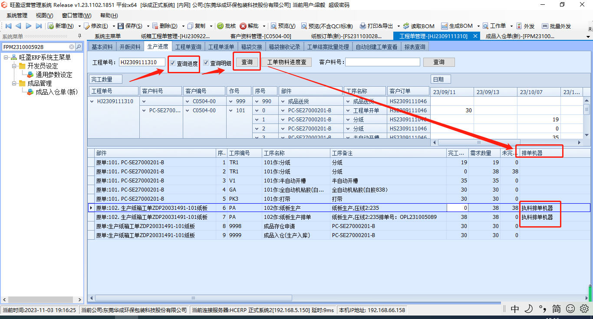
Task: Go to the next record arrow
Action: tap(29, 26)
